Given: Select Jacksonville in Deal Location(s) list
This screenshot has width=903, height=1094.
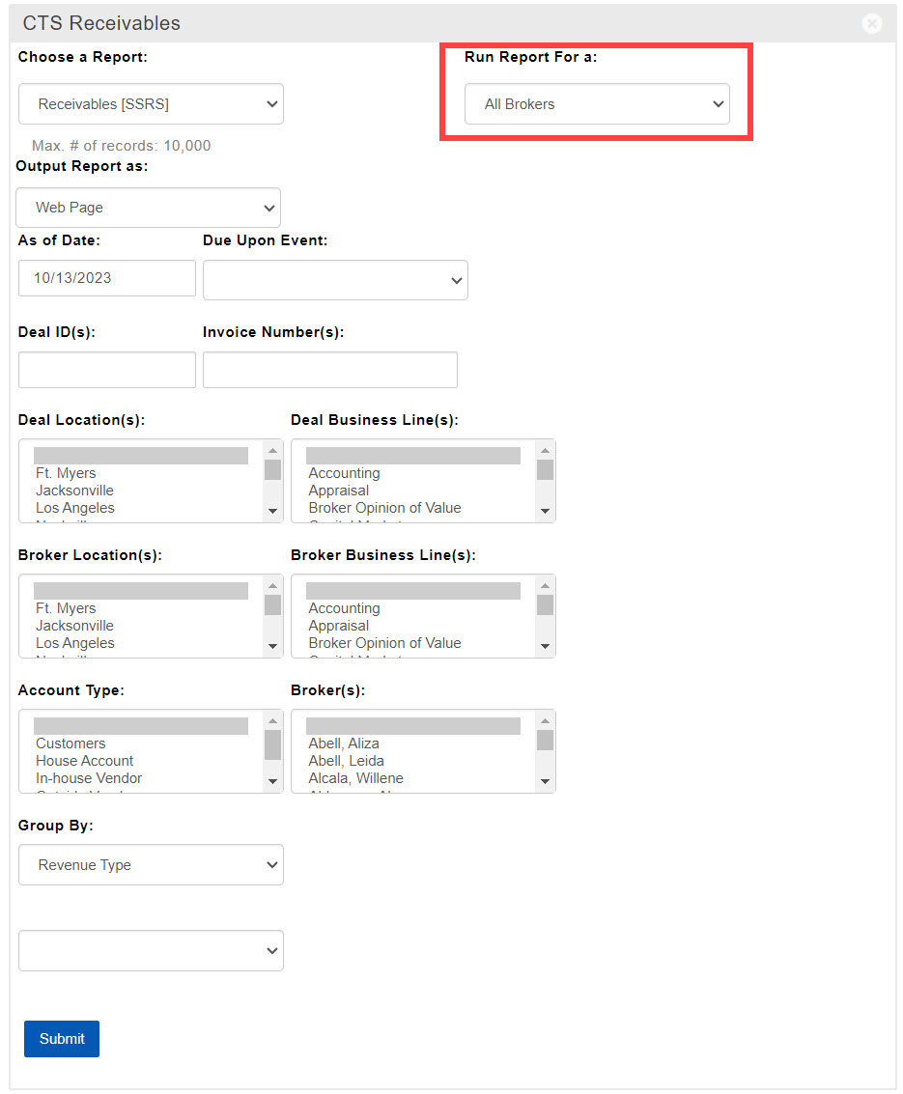Looking at the screenshot, I should point(74,491).
